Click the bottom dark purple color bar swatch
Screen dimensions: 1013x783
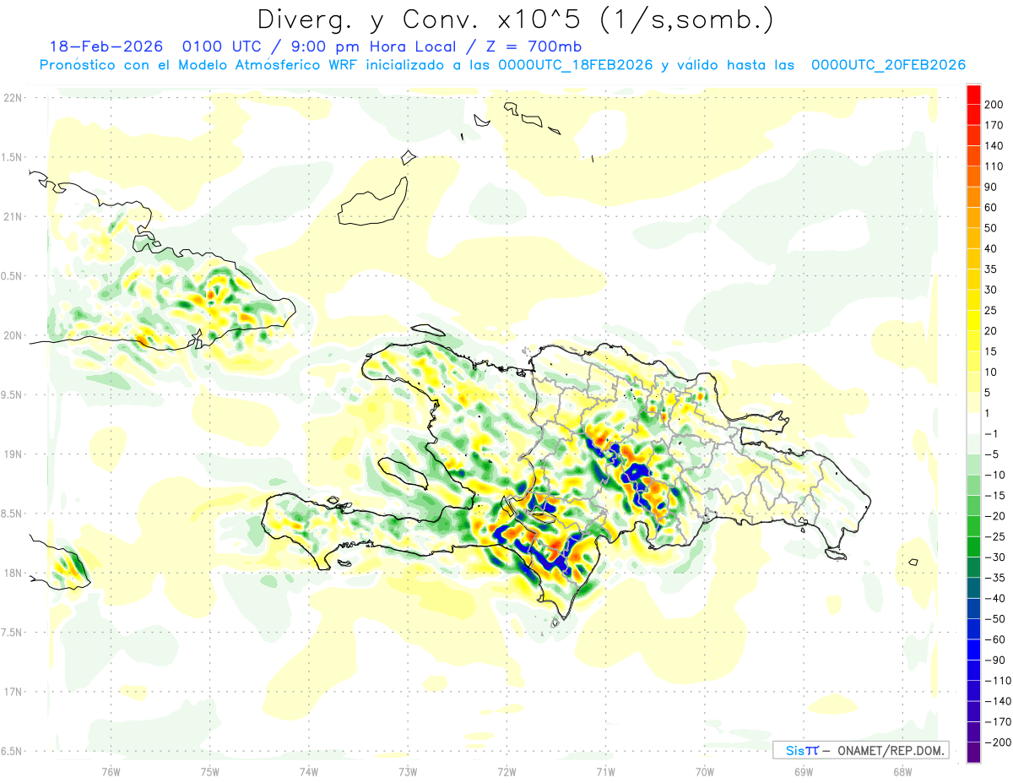(x=974, y=753)
